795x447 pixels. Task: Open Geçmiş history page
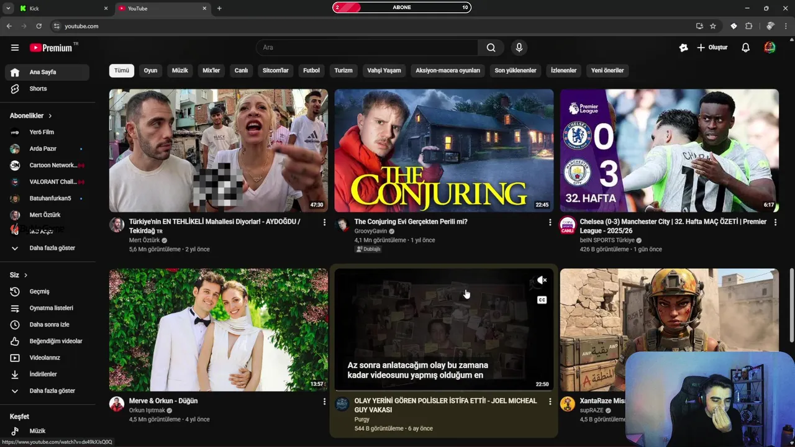[x=47, y=291]
